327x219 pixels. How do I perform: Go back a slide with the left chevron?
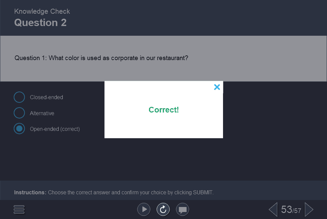tap(272, 209)
